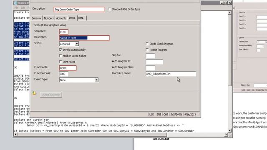267x150 pixels.
Task: Switch to the Behavior tab
Action: [x=36, y=18]
